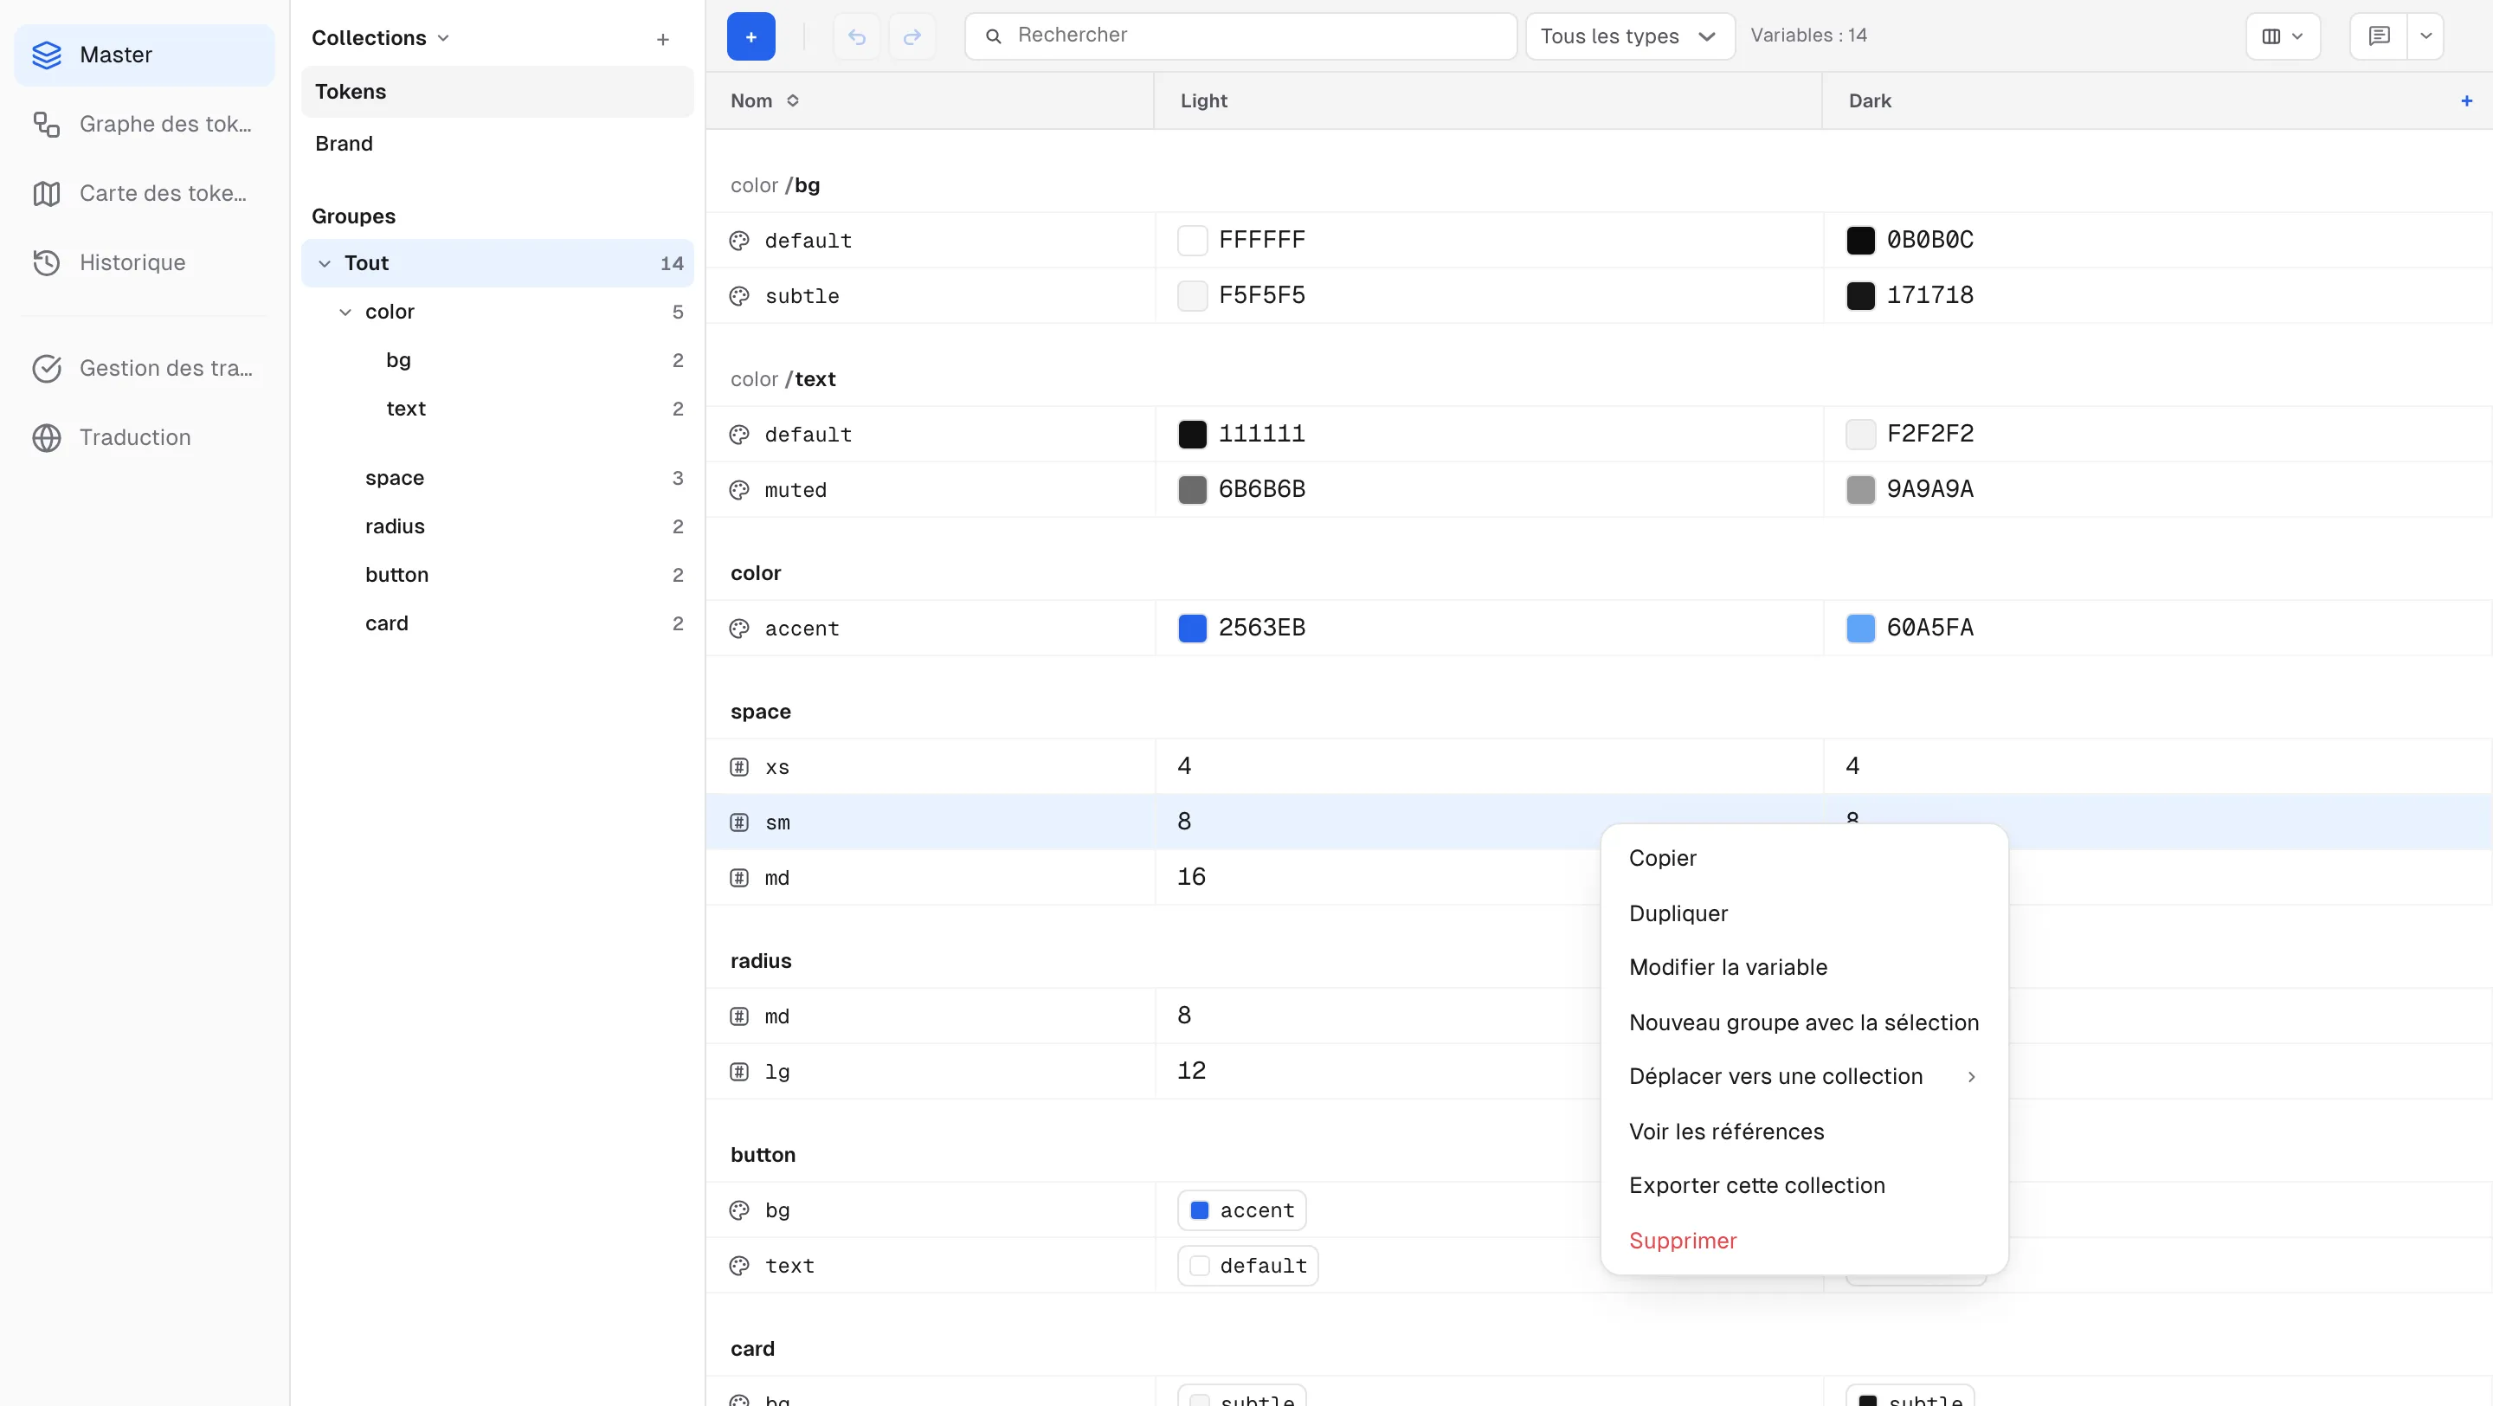This screenshot has height=1406, width=2493.
Task: Open Graphe des tokens
Action: [x=145, y=124]
